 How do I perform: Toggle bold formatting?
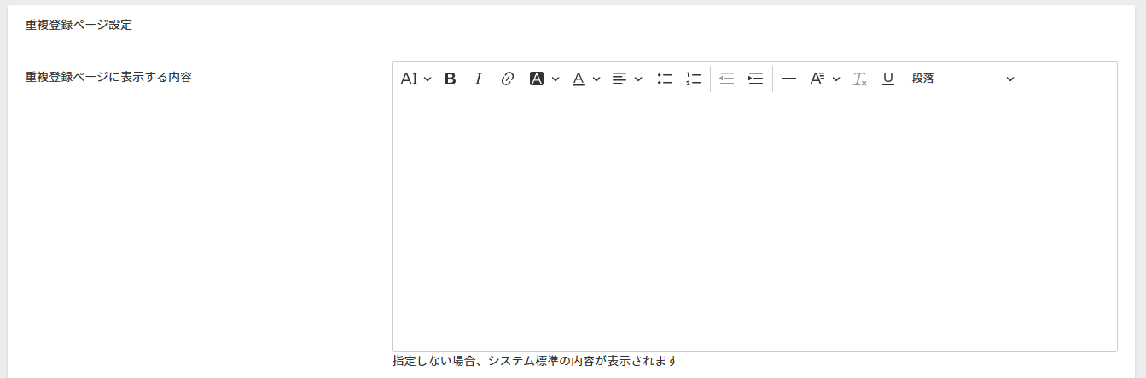[x=451, y=79]
